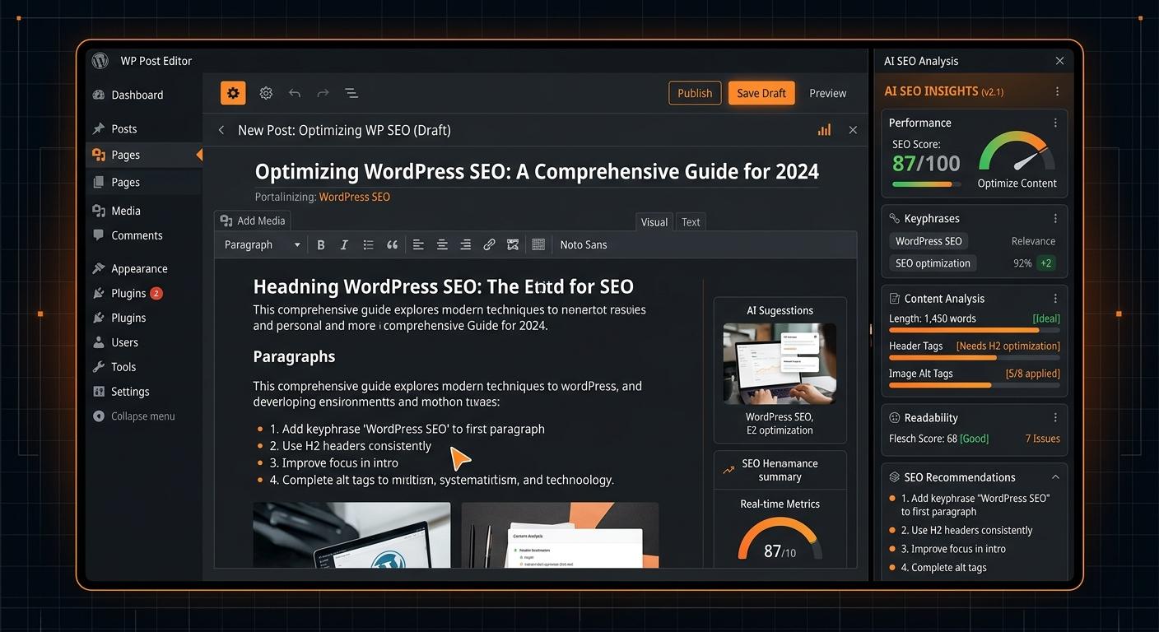
Task: Align text center
Action: click(x=442, y=244)
